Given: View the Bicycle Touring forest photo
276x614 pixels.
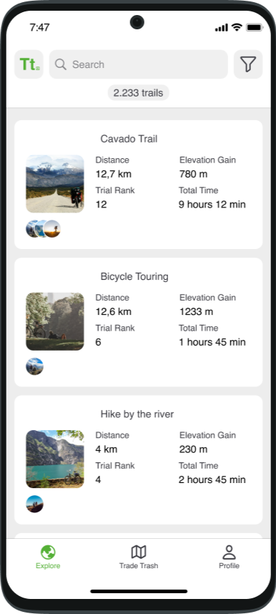Looking at the screenshot, I should tap(55, 321).
